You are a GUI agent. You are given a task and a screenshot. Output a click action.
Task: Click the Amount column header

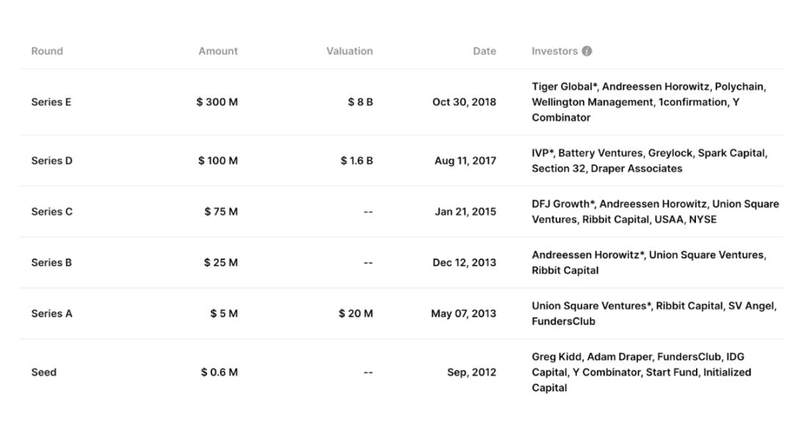(x=218, y=51)
